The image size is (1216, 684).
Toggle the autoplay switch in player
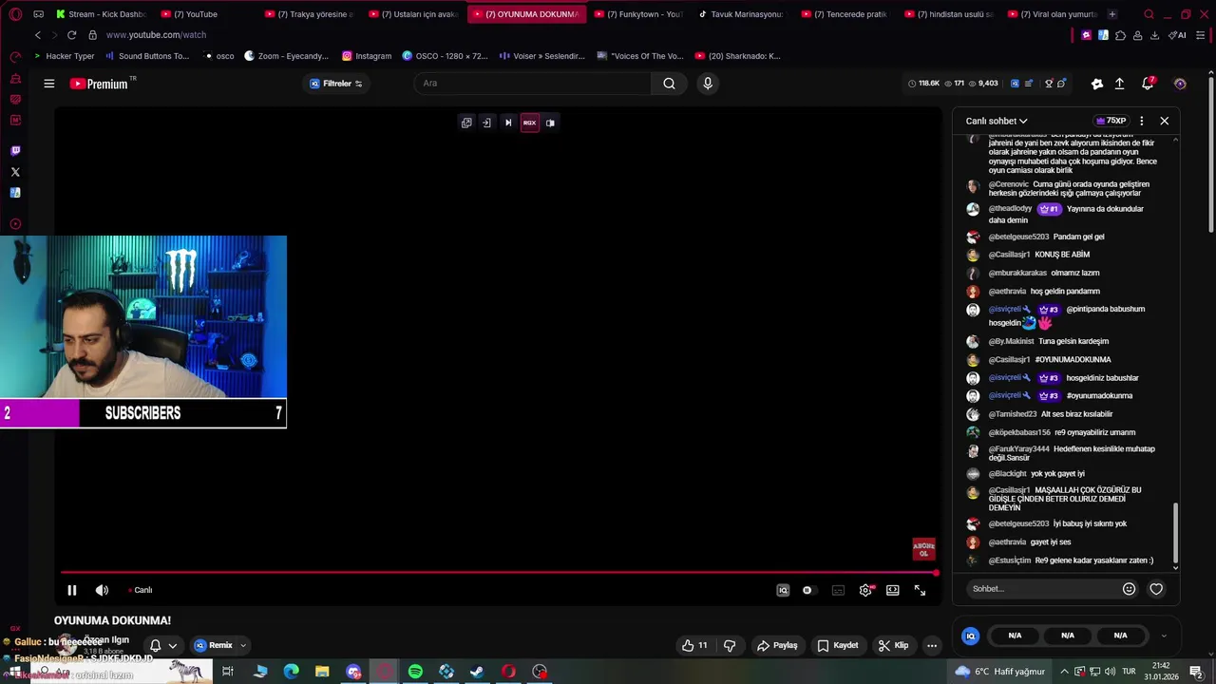(807, 590)
